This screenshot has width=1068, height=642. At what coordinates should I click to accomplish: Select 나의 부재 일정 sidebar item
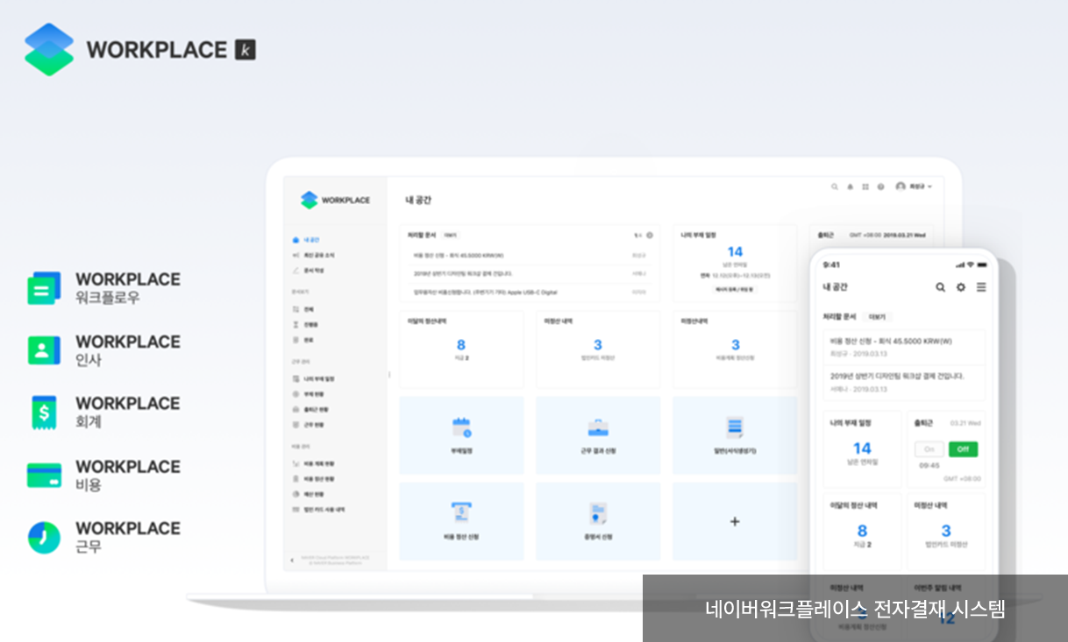(x=314, y=379)
